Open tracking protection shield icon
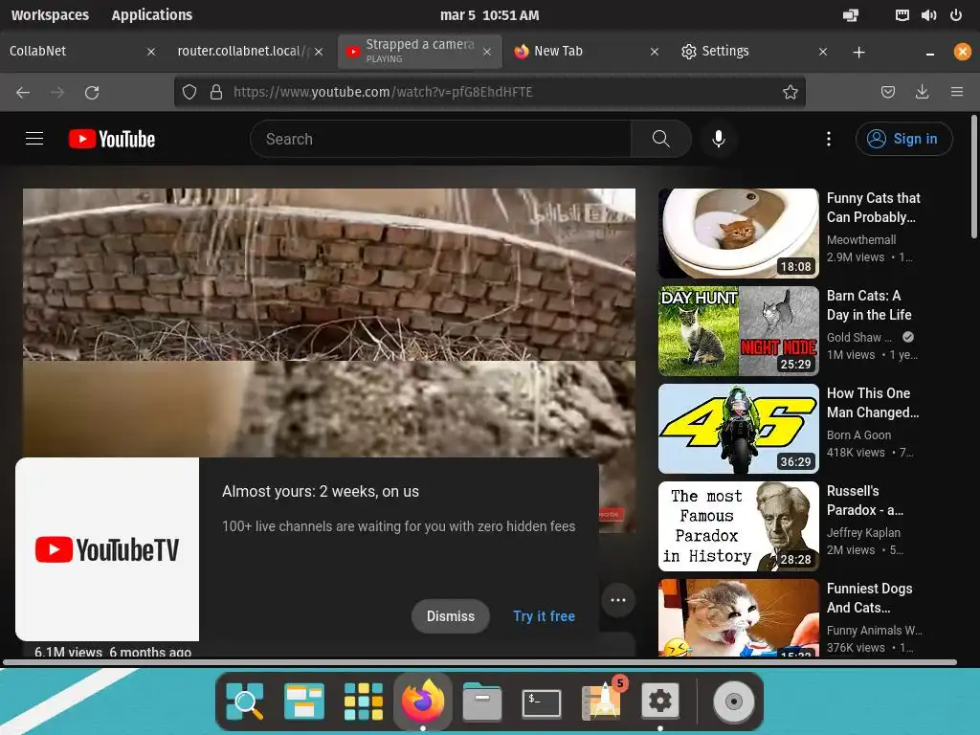 pyautogui.click(x=189, y=93)
